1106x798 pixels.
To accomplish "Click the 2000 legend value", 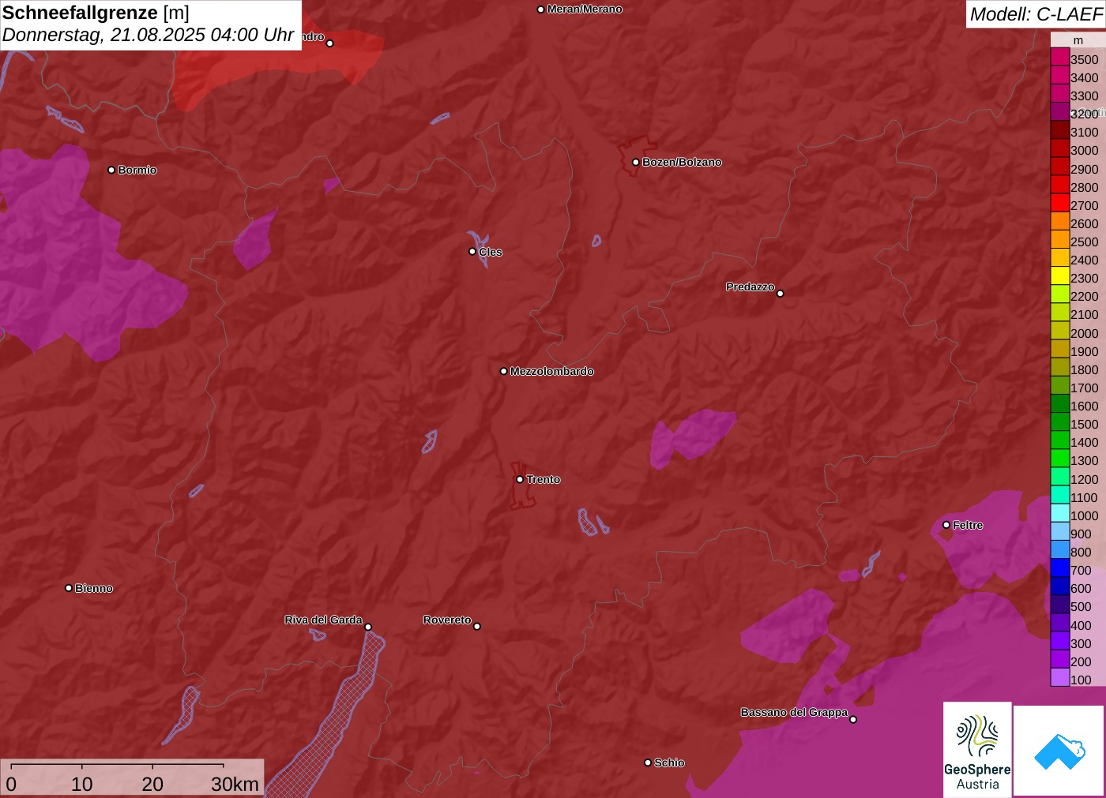I will 1085,334.
